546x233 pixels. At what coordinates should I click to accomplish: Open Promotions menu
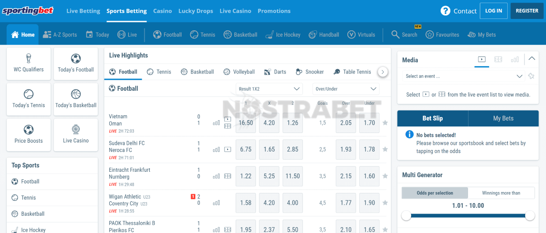(x=274, y=11)
